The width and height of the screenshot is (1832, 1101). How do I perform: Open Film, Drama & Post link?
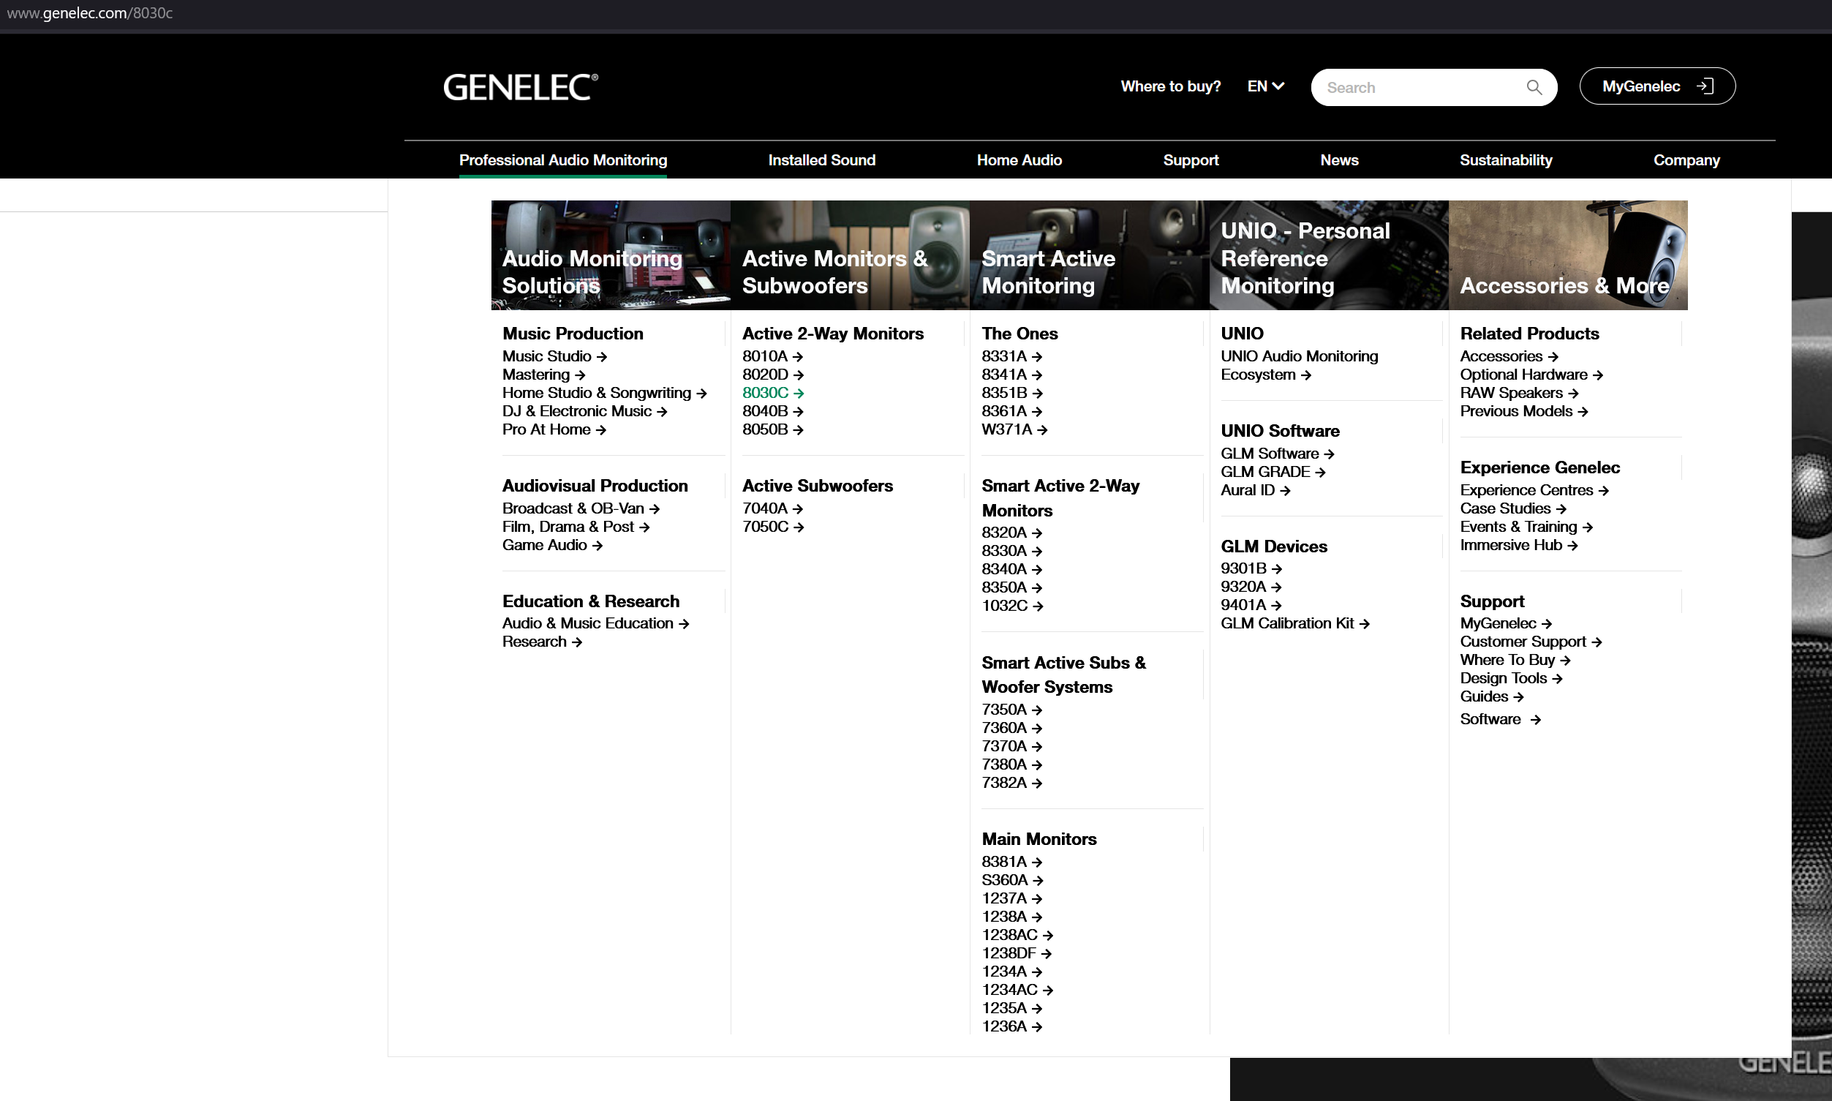576,527
